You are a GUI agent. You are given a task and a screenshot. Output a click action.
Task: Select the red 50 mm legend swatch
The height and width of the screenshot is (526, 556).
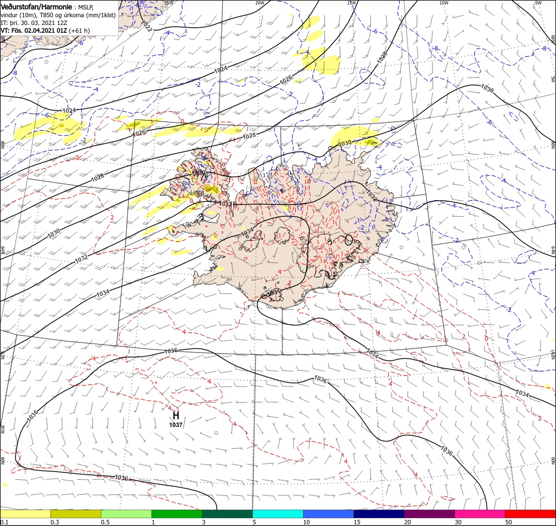530,514
